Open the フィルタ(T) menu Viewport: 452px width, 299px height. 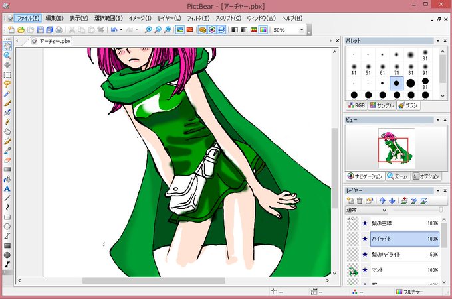click(x=198, y=18)
